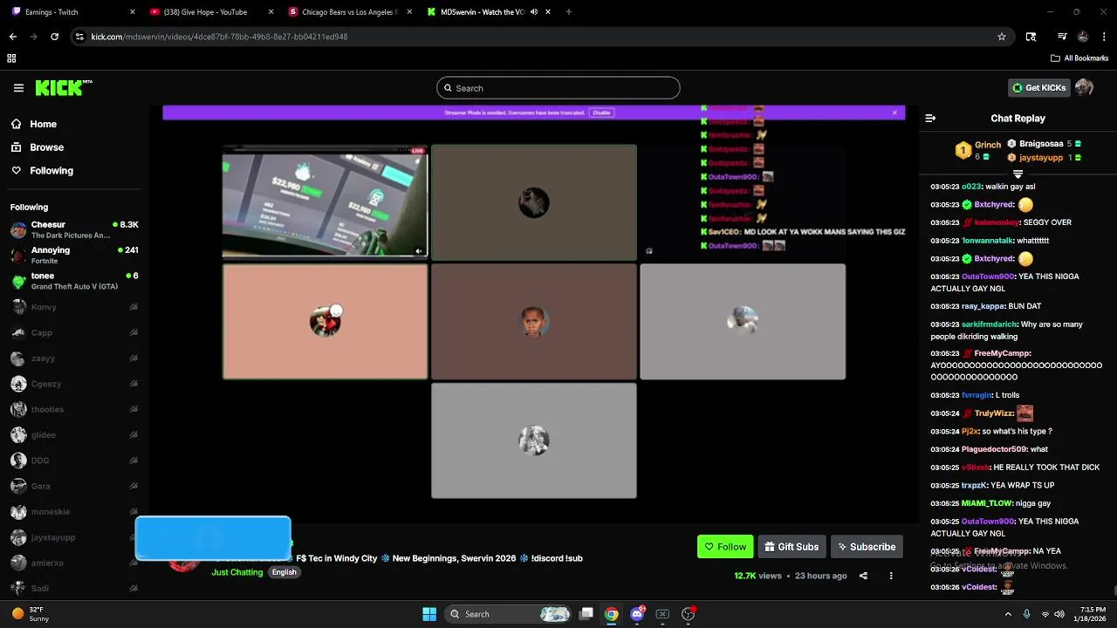The width and height of the screenshot is (1117, 628).
Task: Reload the page
Action: (x=54, y=37)
